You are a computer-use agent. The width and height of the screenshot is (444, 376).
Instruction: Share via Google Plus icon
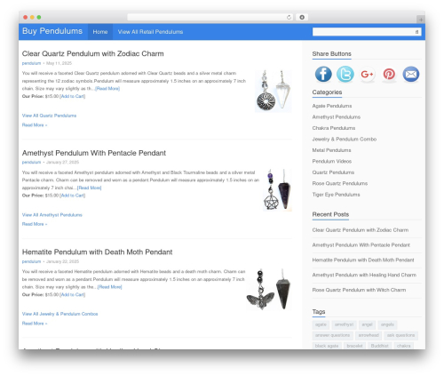(367, 74)
